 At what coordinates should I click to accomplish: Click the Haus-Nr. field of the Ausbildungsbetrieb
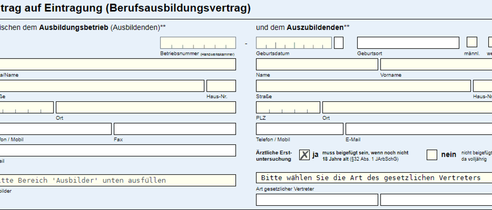point(221,86)
